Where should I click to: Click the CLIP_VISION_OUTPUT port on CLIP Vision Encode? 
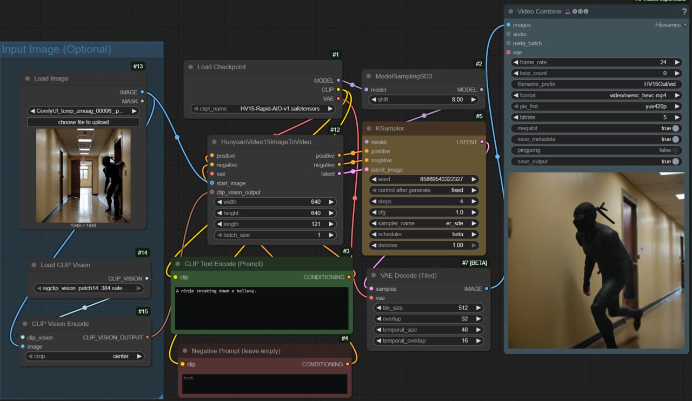pos(148,337)
